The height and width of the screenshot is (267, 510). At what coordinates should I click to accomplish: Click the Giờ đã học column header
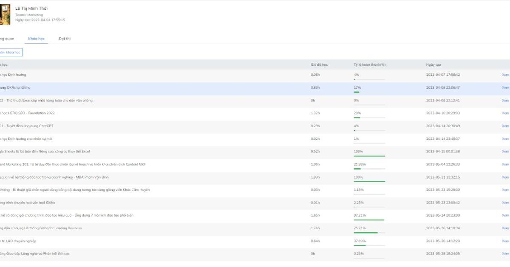319,65
